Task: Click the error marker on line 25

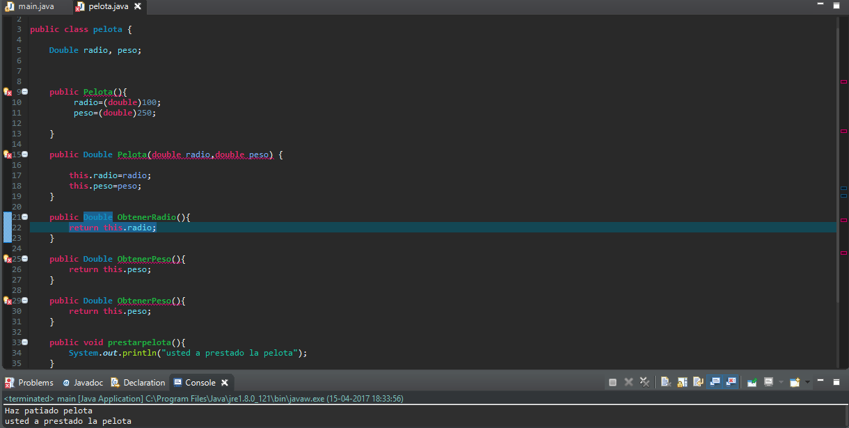Action: (8, 259)
